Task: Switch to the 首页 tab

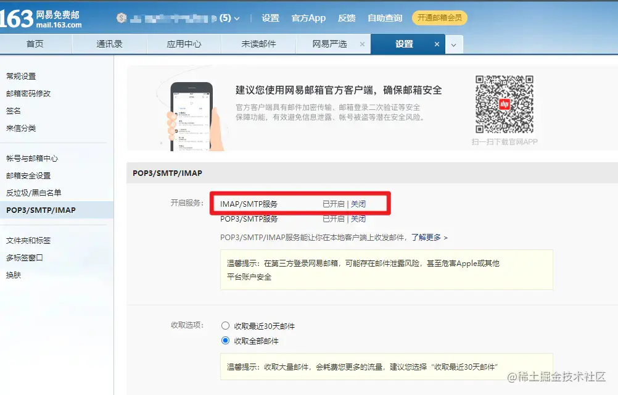Action: pyautogui.click(x=35, y=44)
